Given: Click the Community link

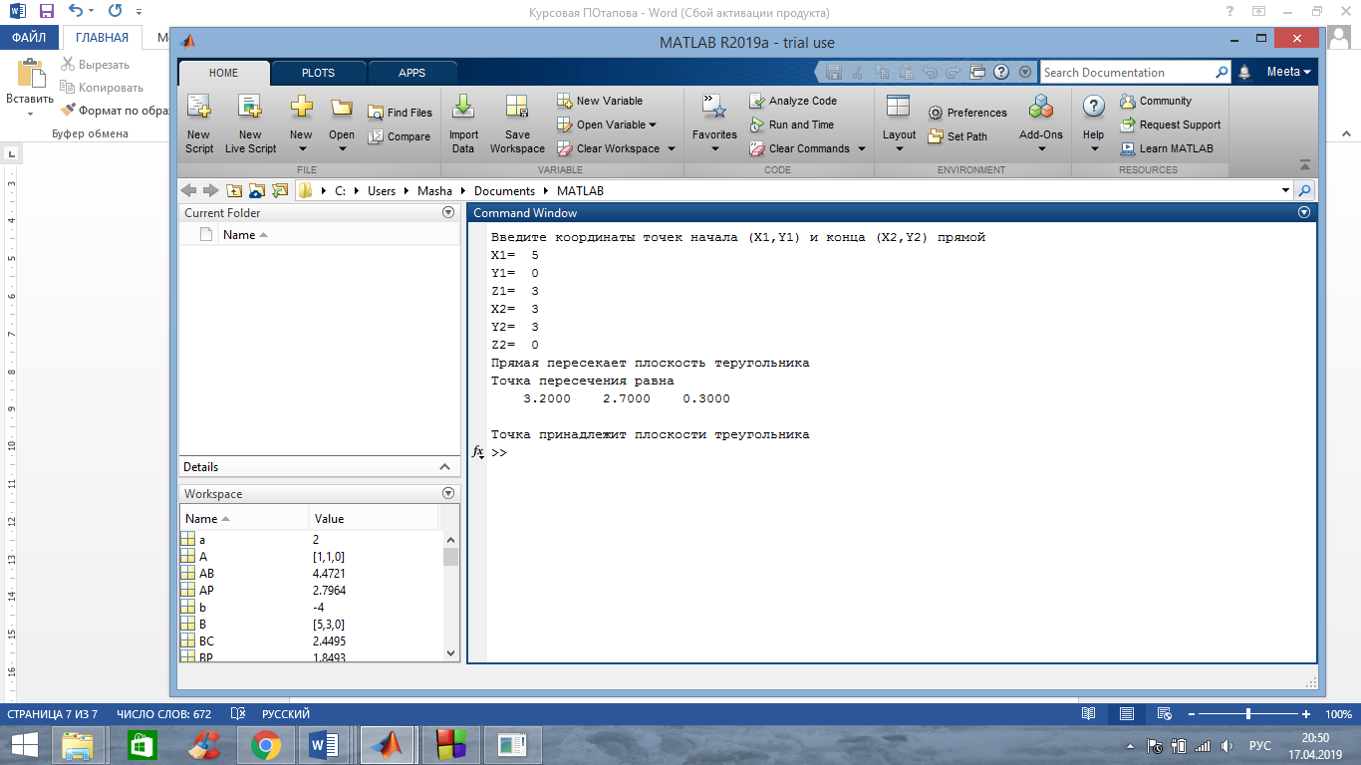Looking at the screenshot, I should [x=1155, y=101].
